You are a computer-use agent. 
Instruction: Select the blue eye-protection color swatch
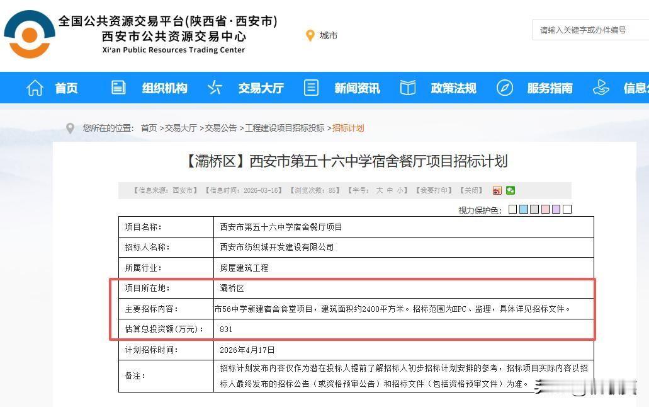523,209
